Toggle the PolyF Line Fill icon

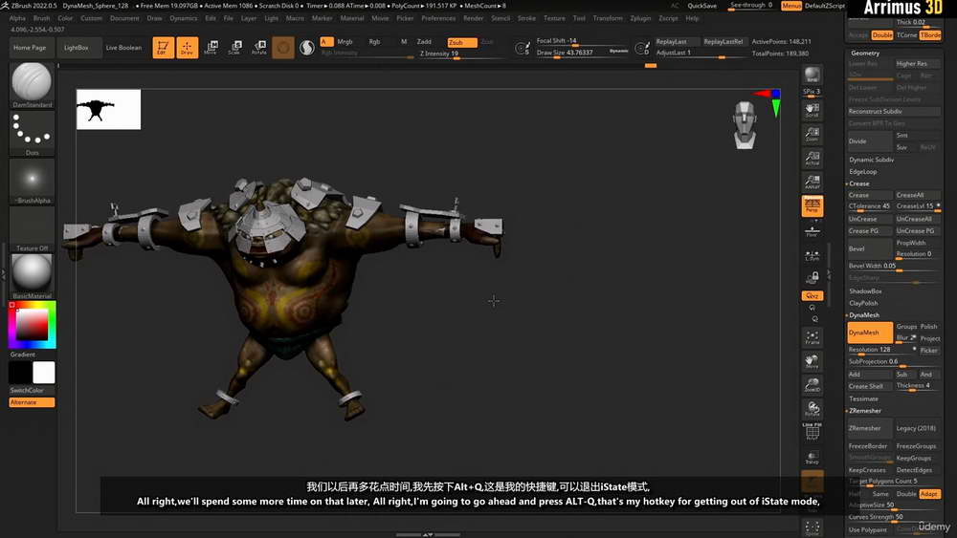812,432
